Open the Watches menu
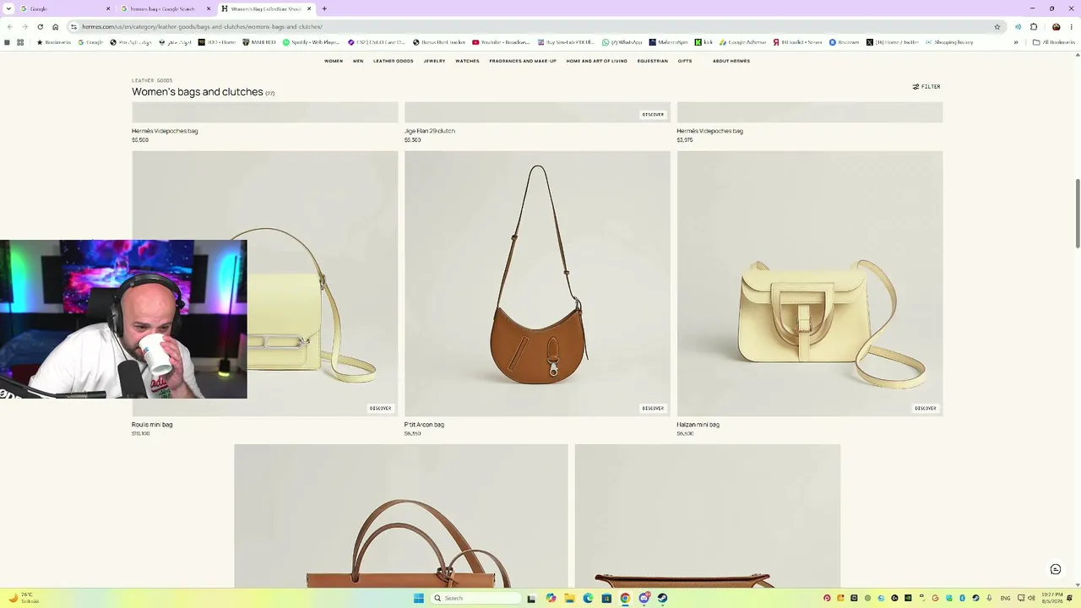1081x608 pixels. 467,61
